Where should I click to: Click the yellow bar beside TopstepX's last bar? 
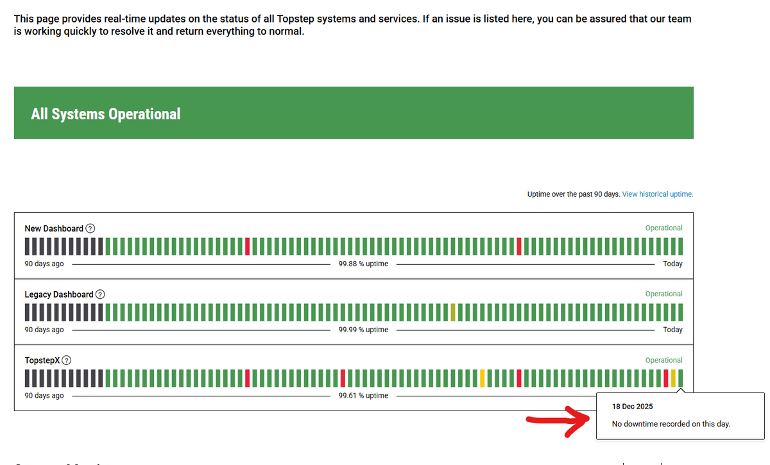click(x=673, y=378)
